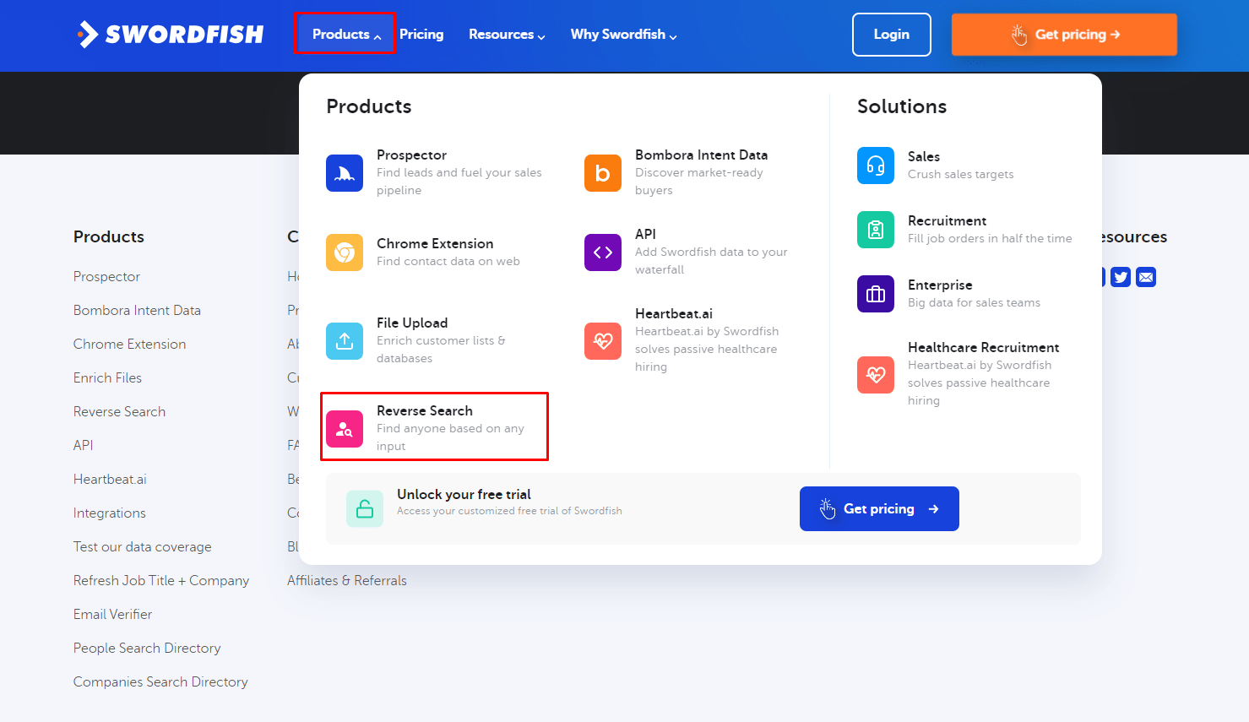Screen dimensions: 1249x722
Task: Open File Upload via its upload icon
Action: click(x=345, y=340)
